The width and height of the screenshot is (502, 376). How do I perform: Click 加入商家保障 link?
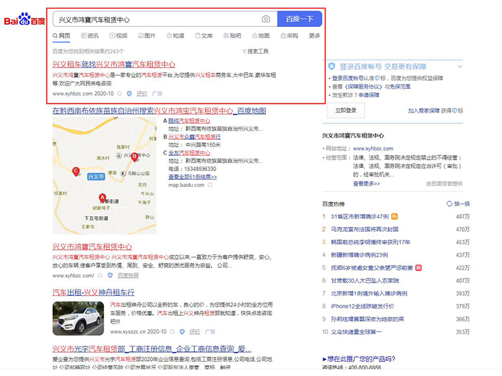coord(424,111)
